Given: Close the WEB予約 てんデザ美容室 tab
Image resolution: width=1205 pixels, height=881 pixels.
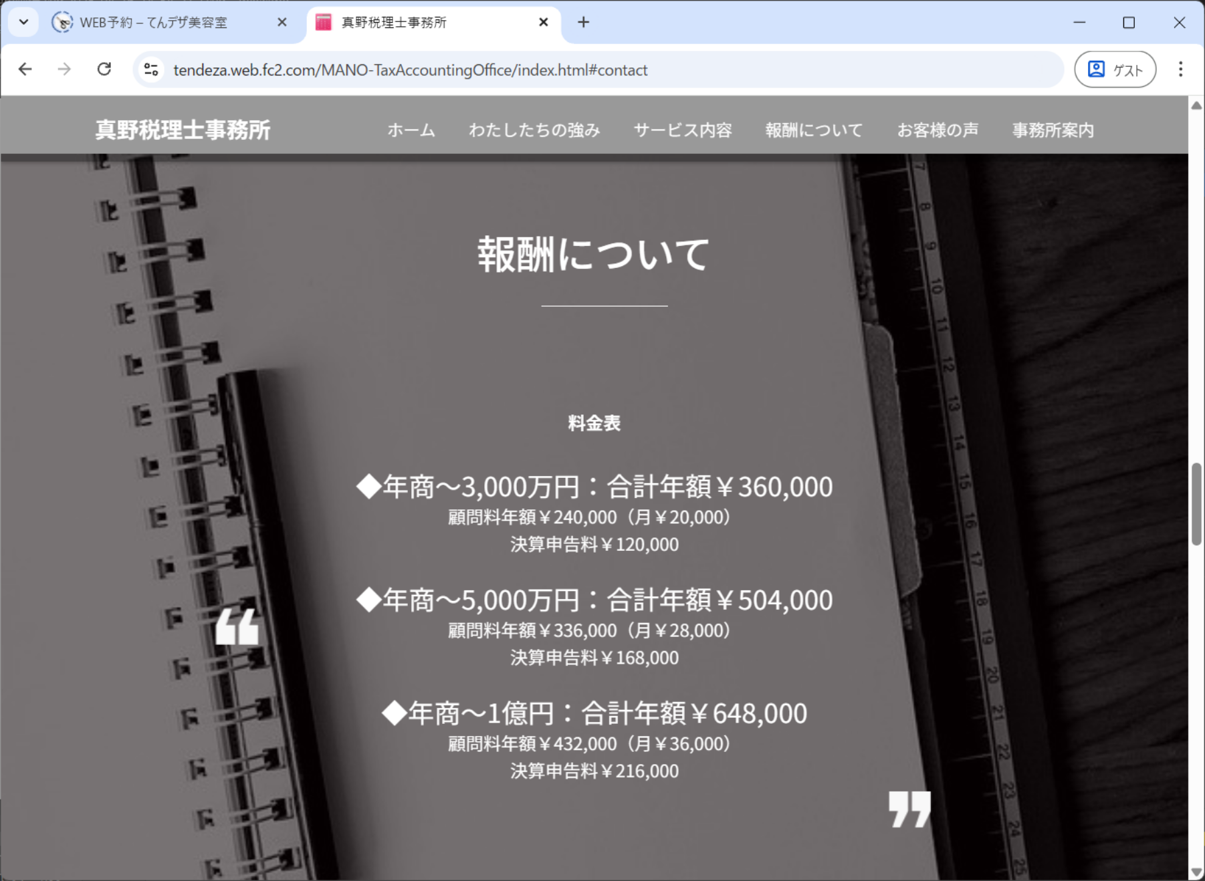Looking at the screenshot, I should (x=282, y=23).
